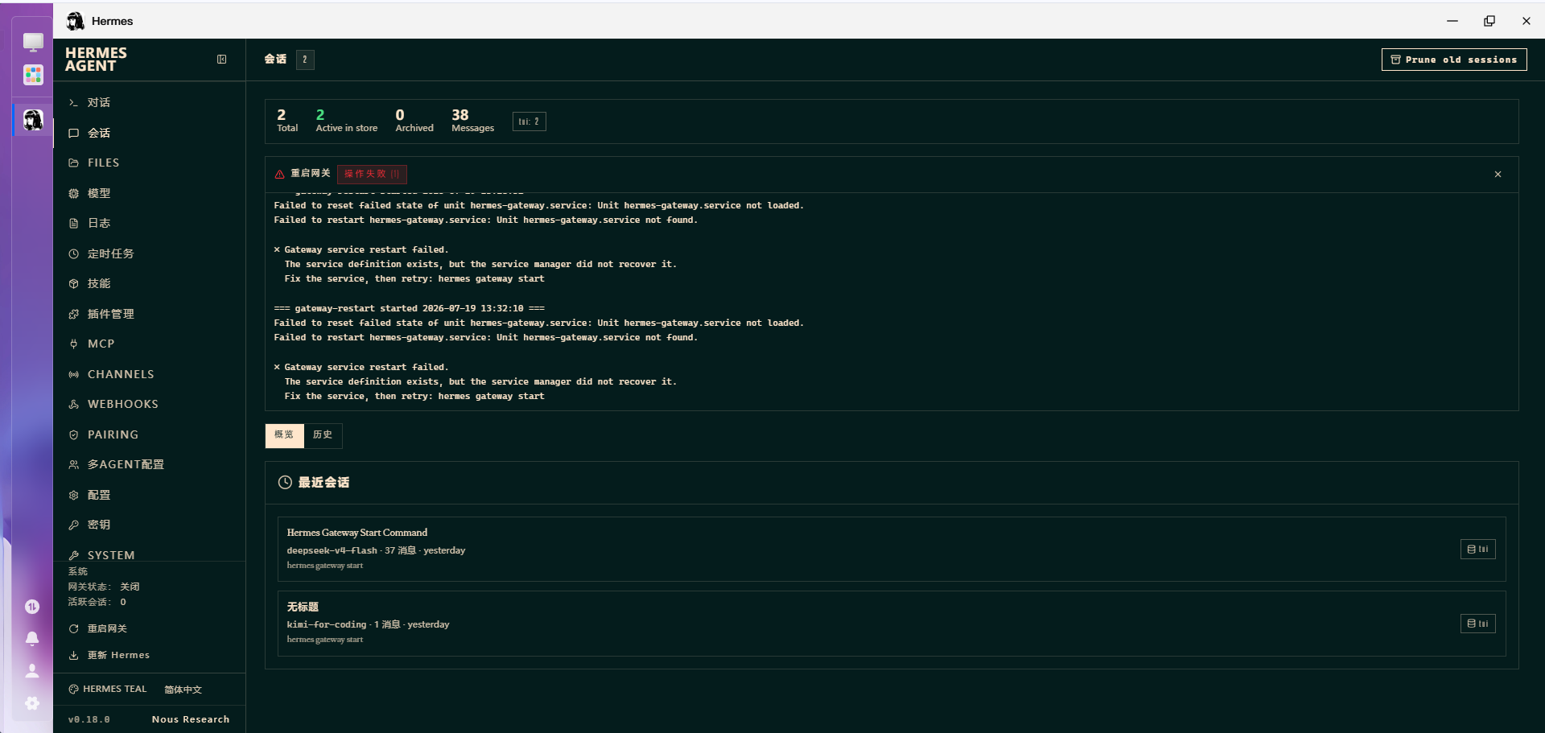Click the bell notification icon
The height and width of the screenshot is (733, 1545).
32,638
